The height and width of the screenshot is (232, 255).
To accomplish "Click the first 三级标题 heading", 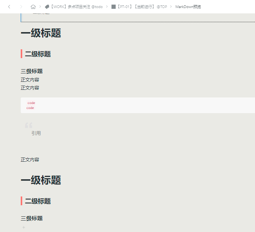I will coord(32,71).
